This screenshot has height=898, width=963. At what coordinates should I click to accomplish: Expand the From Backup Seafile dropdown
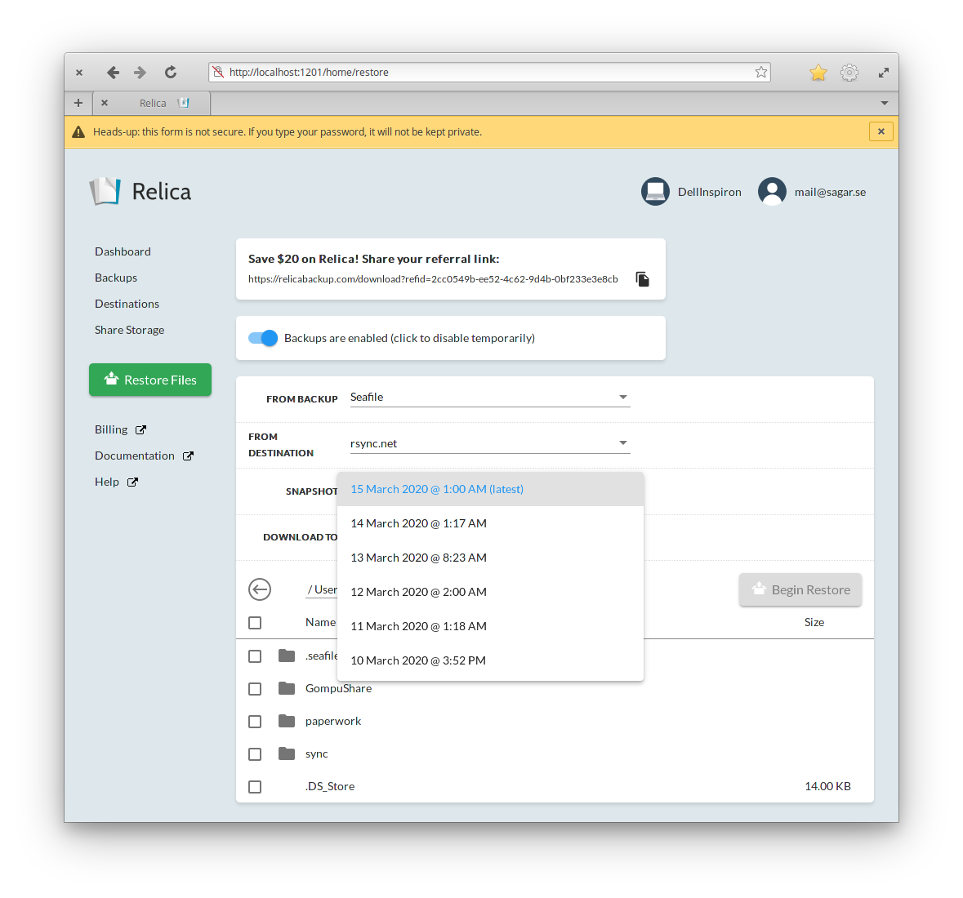[x=490, y=398]
